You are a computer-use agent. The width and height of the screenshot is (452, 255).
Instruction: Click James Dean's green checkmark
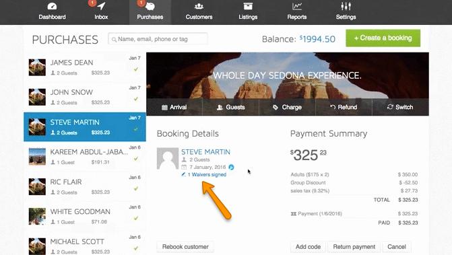pyautogui.click(x=136, y=69)
